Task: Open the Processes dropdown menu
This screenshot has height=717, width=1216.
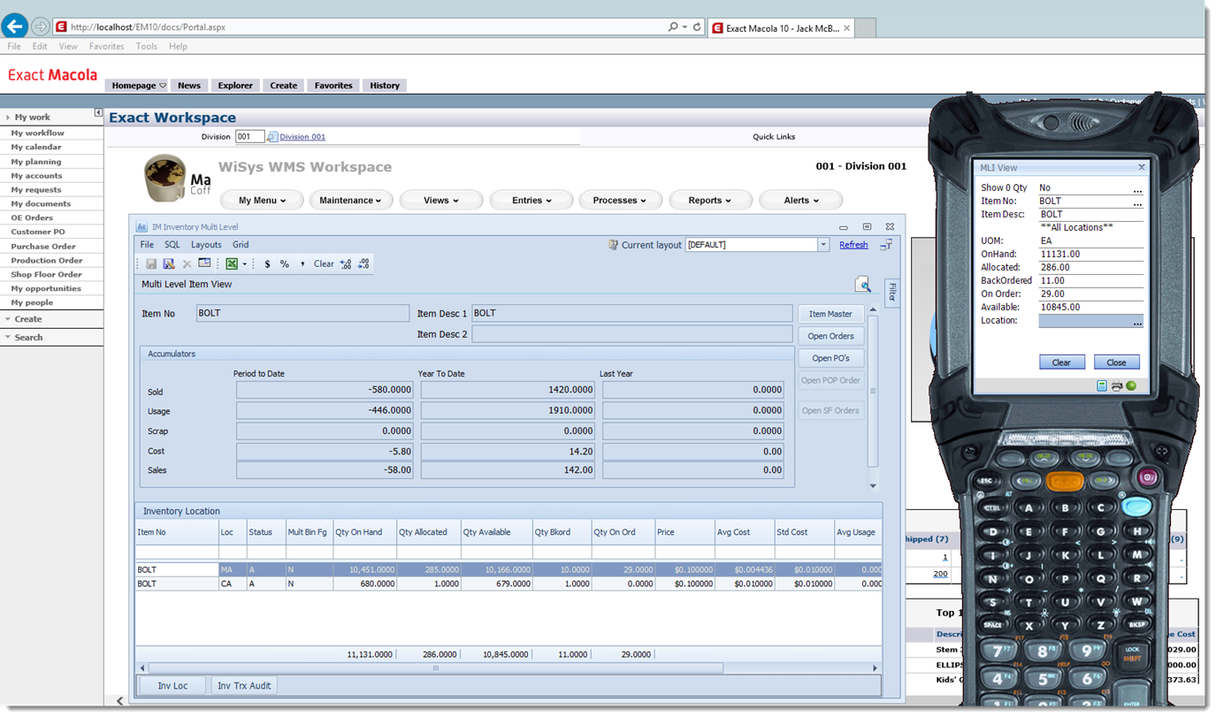Action: point(620,201)
